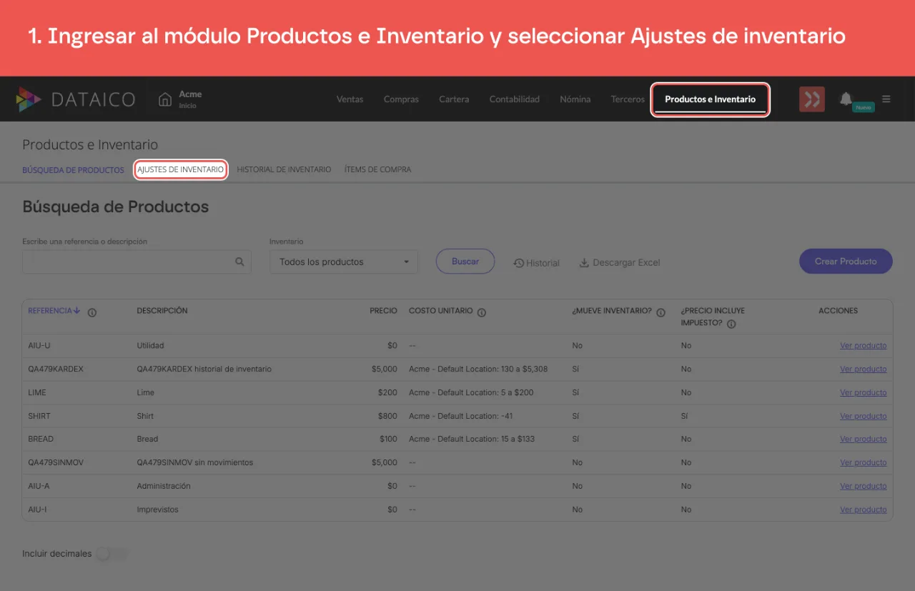The height and width of the screenshot is (591, 915).
Task: Open Ver producto for AIU-I
Action: tap(863, 510)
